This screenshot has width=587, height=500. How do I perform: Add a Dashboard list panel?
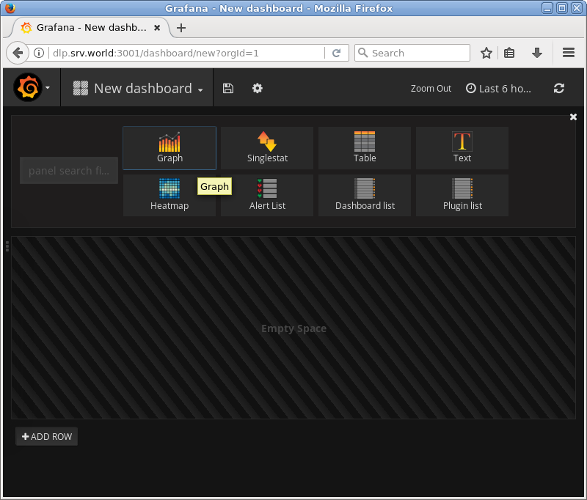click(x=365, y=195)
